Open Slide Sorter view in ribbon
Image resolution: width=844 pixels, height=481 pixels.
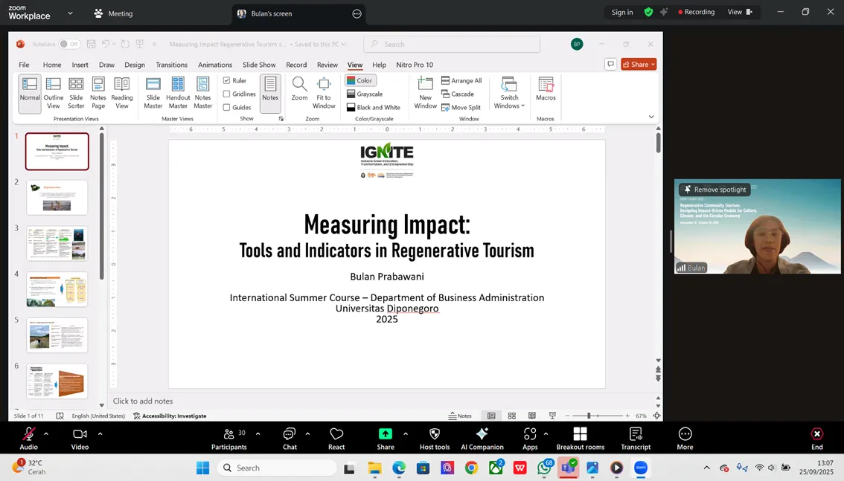coord(76,93)
